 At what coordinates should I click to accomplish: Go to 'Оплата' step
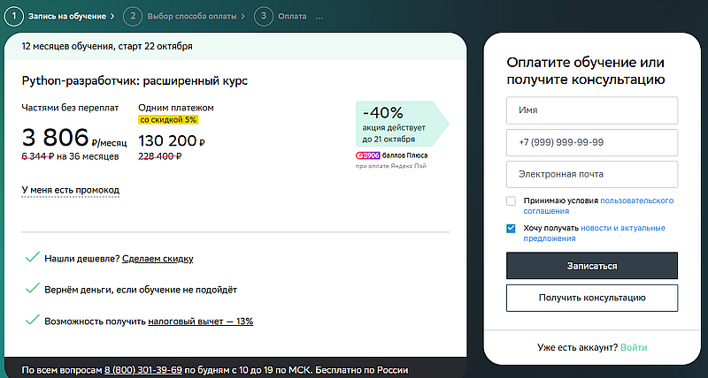pos(292,16)
